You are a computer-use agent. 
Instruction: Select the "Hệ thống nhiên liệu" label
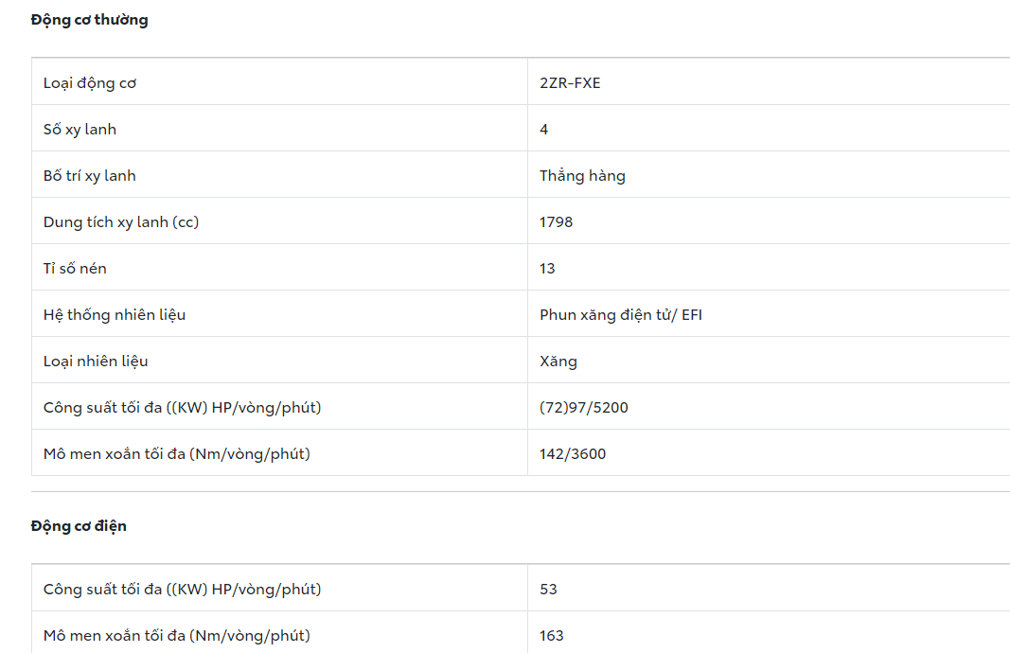tap(115, 315)
